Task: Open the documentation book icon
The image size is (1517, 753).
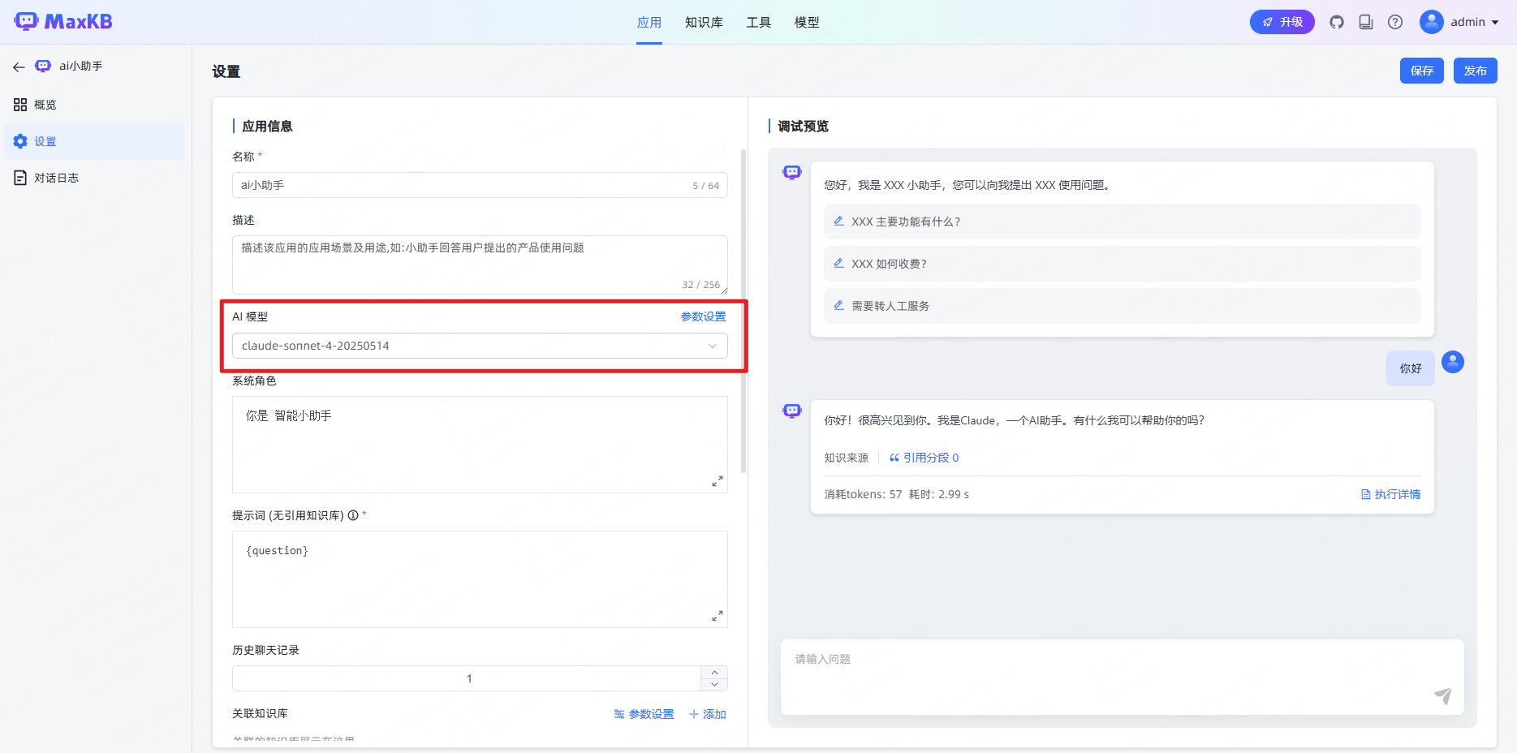Action: pyautogui.click(x=1366, y=22)
